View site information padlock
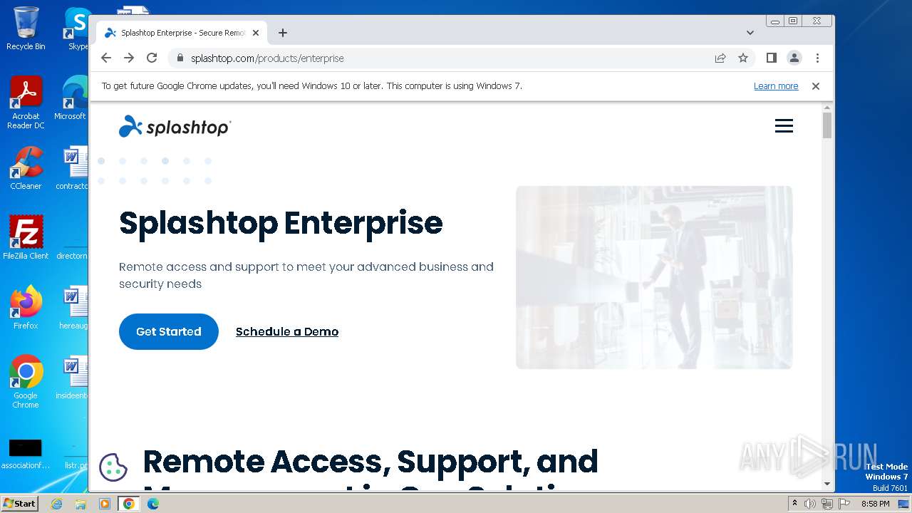This screenshot has height=513, width=912. pyautogui.click(x=180, y=58)
